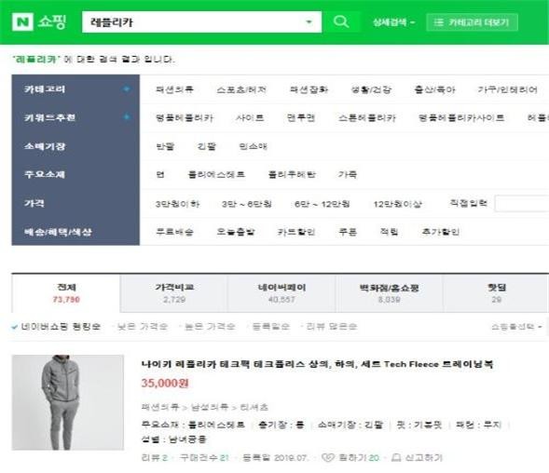The image size is (549, 473).
Task: Toggle the 무료배송 filter
Action: 174,232
